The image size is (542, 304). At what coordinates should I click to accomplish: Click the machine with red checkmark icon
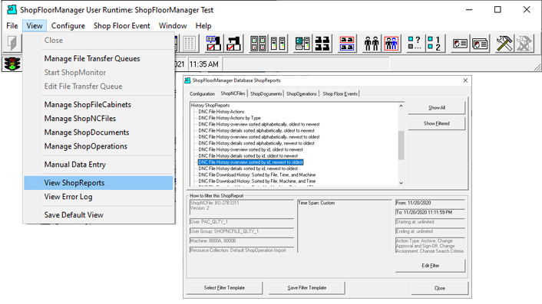pyautogui.click(x=233, y=44)
